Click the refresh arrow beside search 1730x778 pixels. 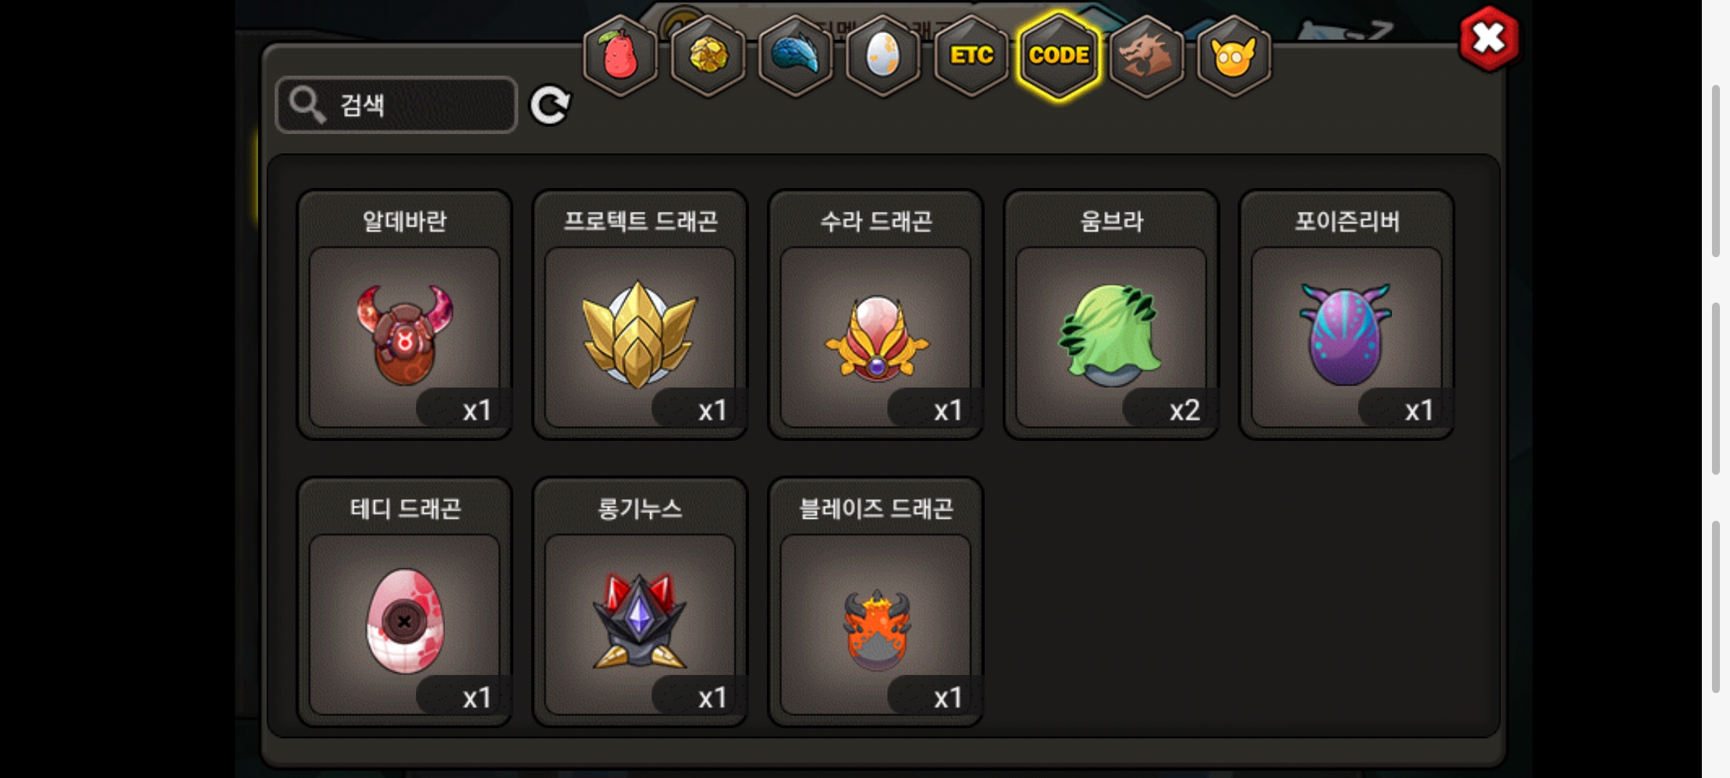click(x=550, y=106)
